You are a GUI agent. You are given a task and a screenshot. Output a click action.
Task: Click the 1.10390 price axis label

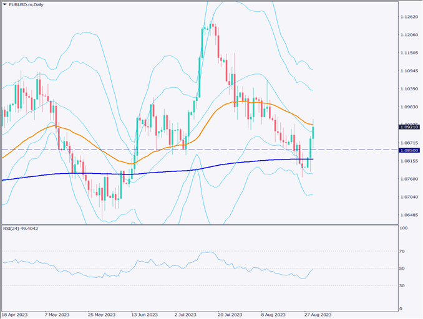(x=409, y=89)
